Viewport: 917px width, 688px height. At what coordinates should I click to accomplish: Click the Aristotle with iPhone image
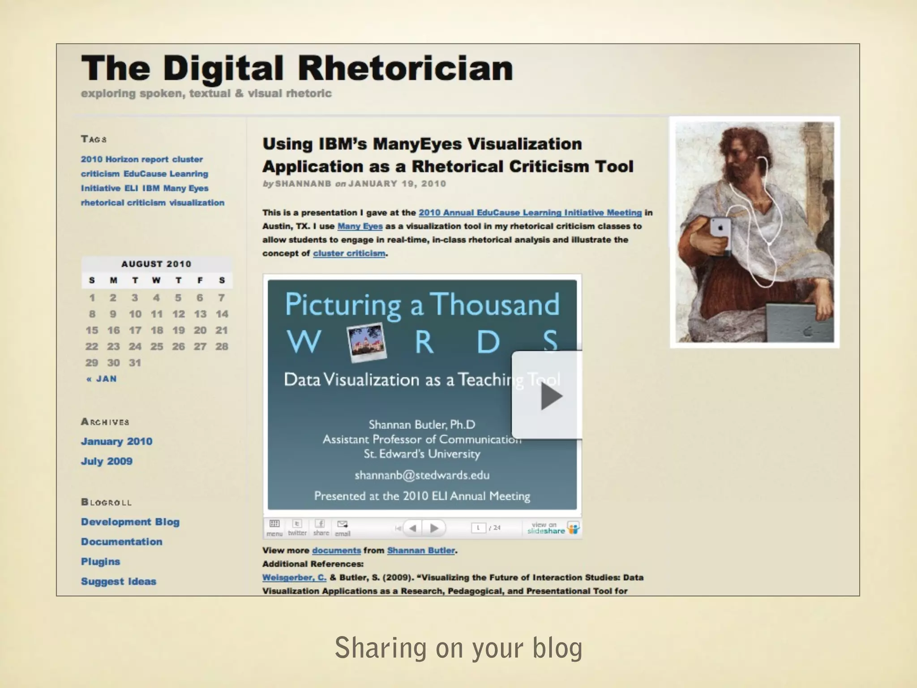[x=754, y=232]
